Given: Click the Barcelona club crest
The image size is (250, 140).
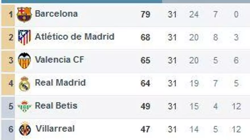Looking at the screenshot, I should (x=24, y=14).
